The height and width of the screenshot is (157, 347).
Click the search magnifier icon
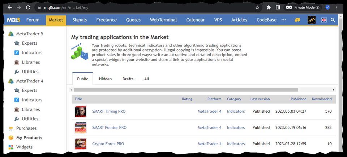(x=333, y=20)
